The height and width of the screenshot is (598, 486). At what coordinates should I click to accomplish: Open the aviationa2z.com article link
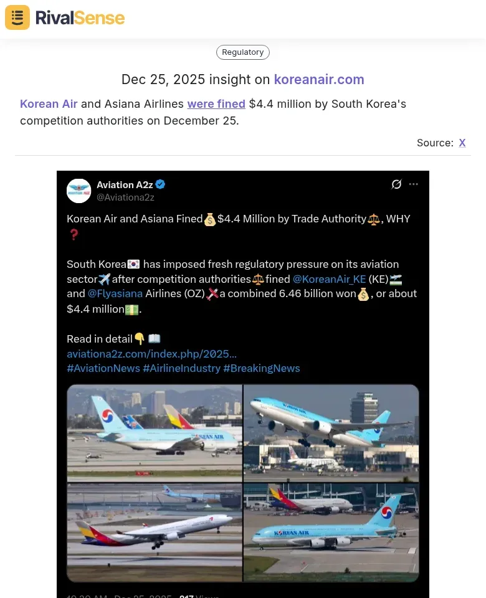click(x=151, y=354)
